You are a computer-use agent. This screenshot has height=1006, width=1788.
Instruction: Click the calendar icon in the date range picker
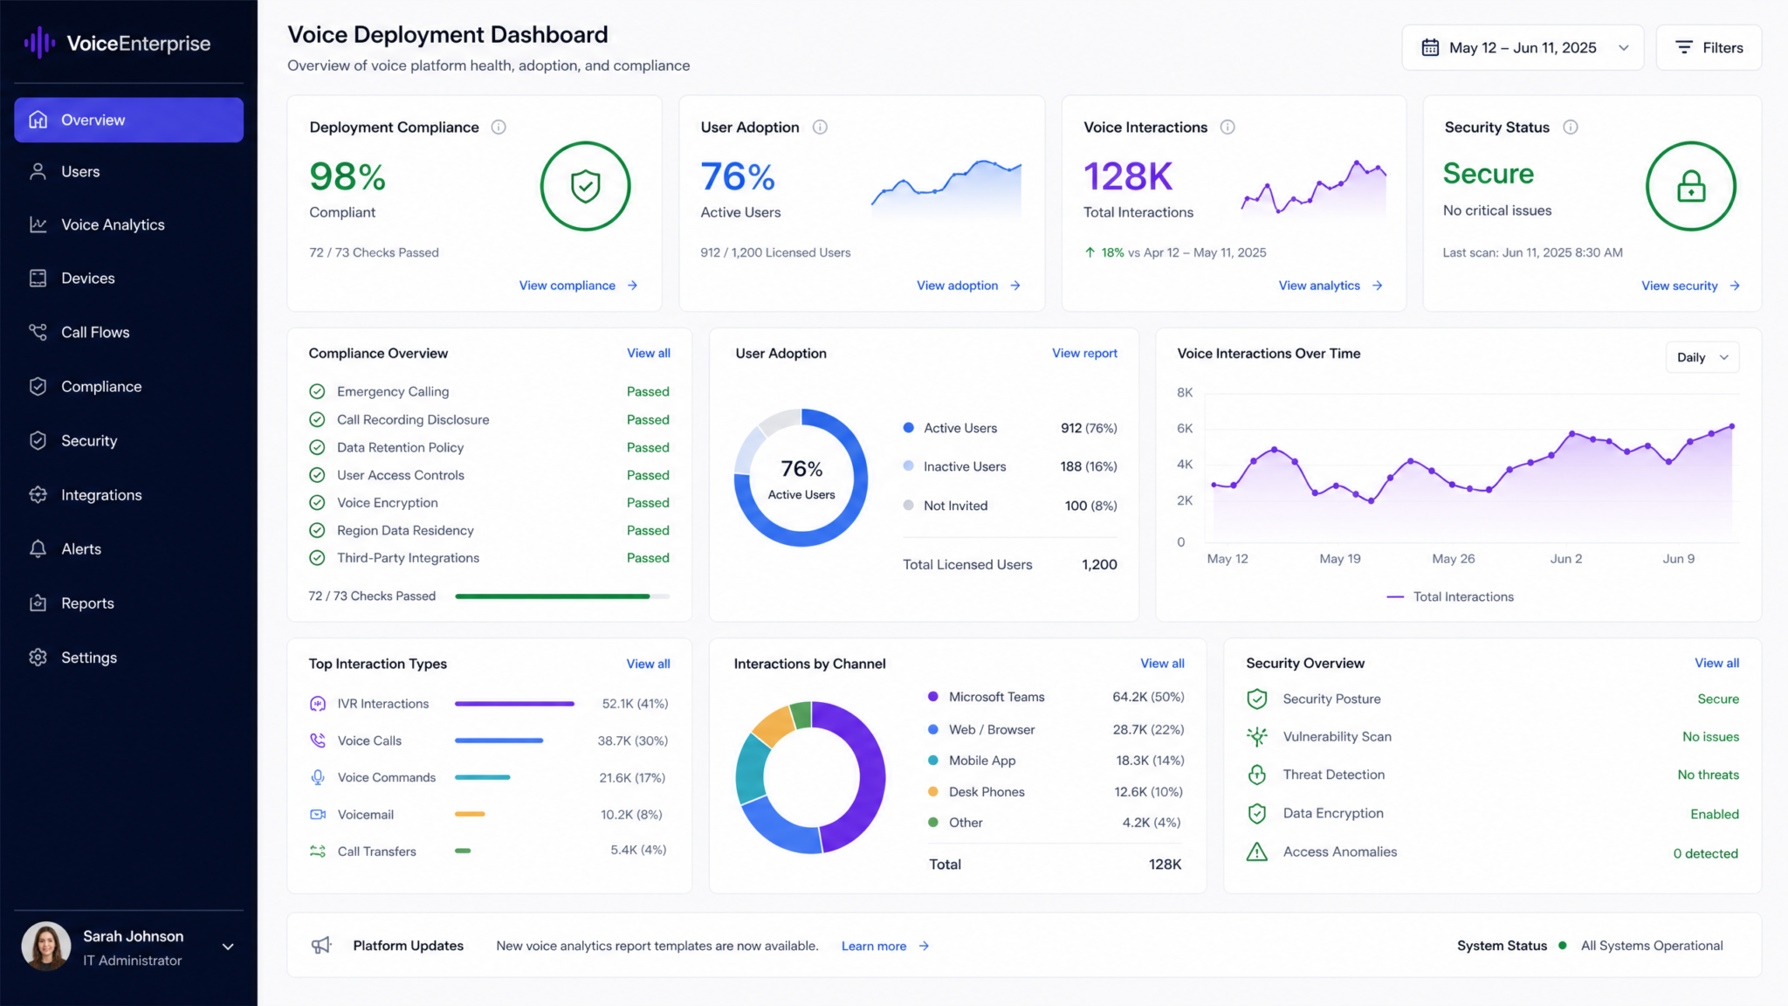click(x=1430, y=47)
